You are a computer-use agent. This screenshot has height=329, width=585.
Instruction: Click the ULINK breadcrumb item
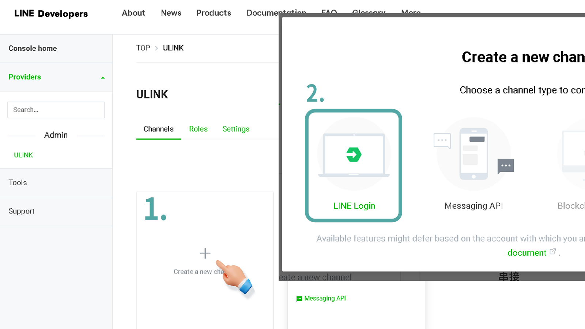(x=173, y=48)
